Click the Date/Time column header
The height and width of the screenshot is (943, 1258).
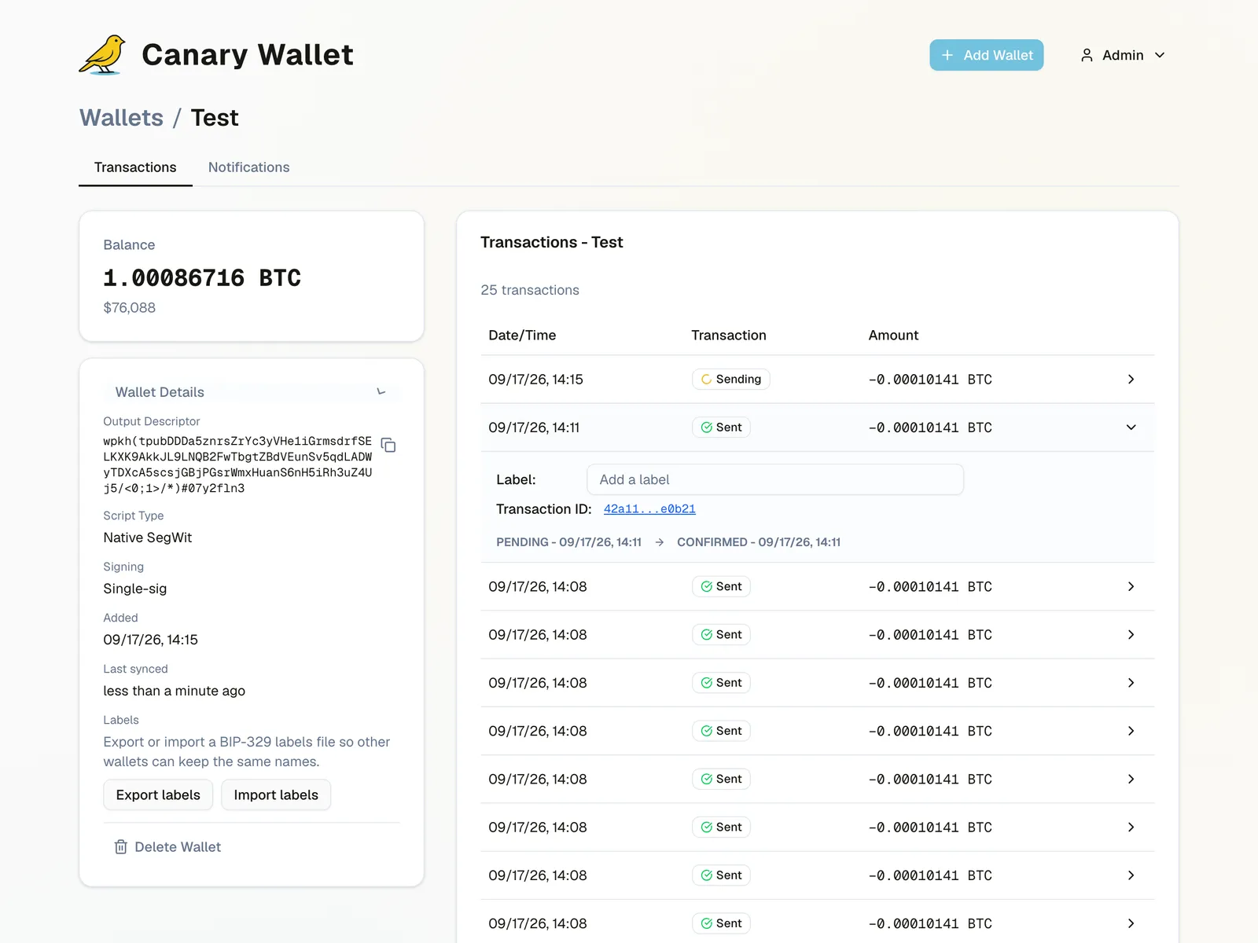click(x=522, y=336)
